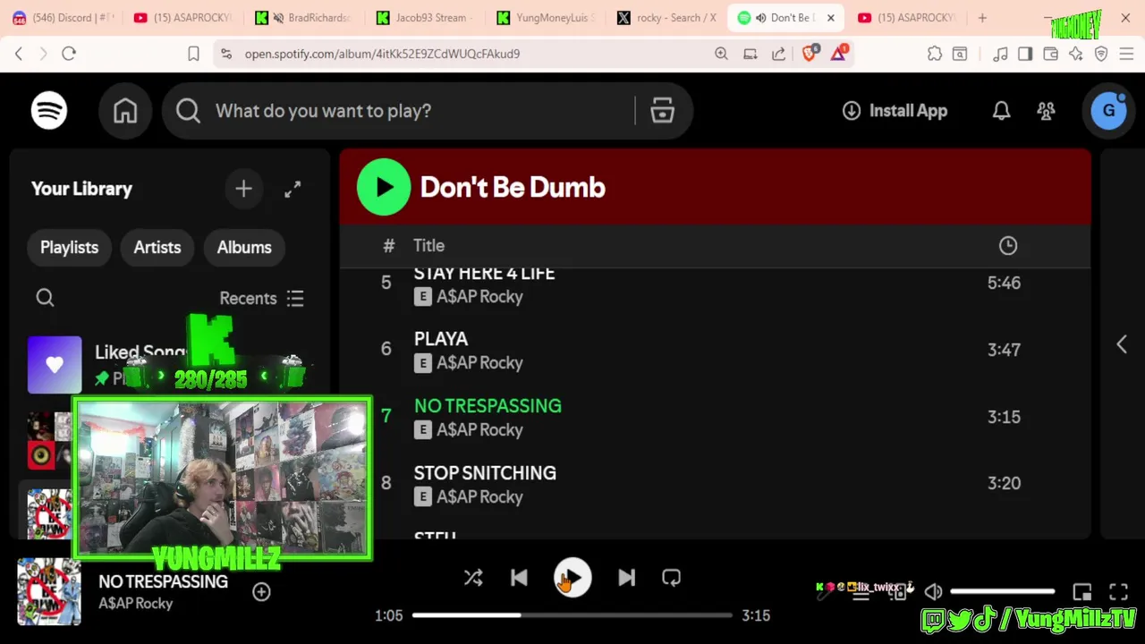
Task: Open the notifications bell (What's New)
Action: click(x=1001, y=111)
